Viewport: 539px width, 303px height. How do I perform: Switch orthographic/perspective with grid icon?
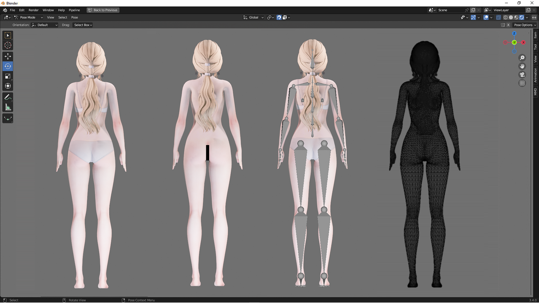click(x=522, y=83)
